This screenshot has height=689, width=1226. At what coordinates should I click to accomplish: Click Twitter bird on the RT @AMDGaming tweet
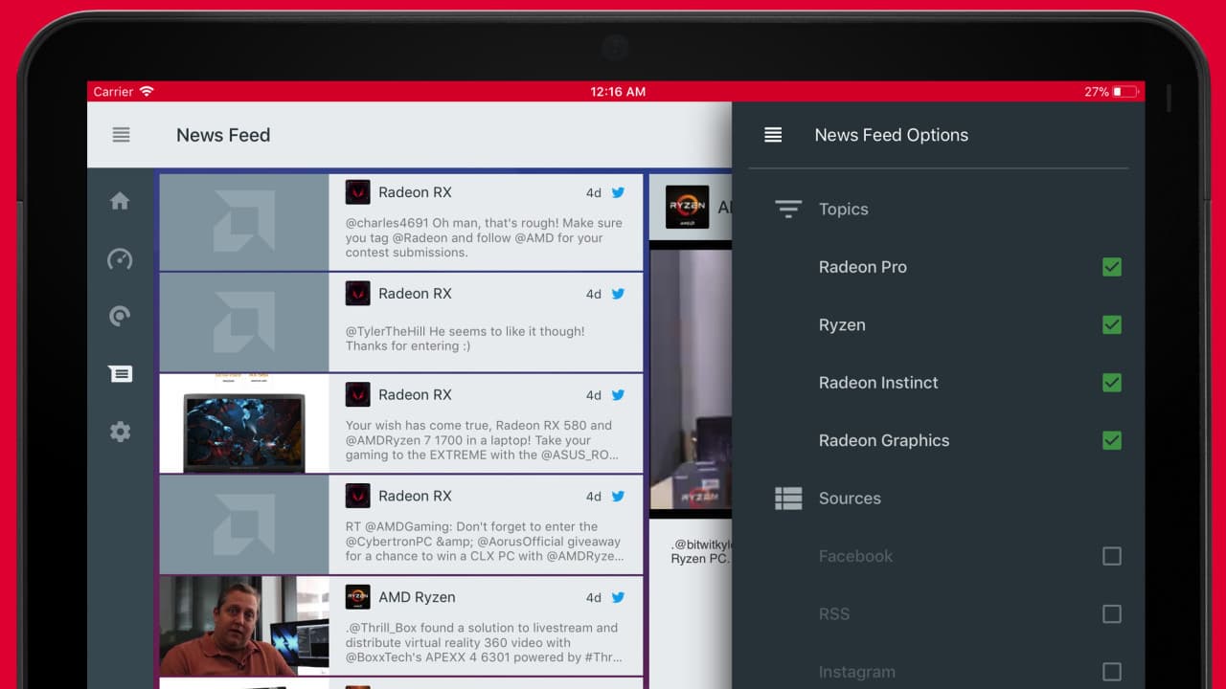(618, 497)
